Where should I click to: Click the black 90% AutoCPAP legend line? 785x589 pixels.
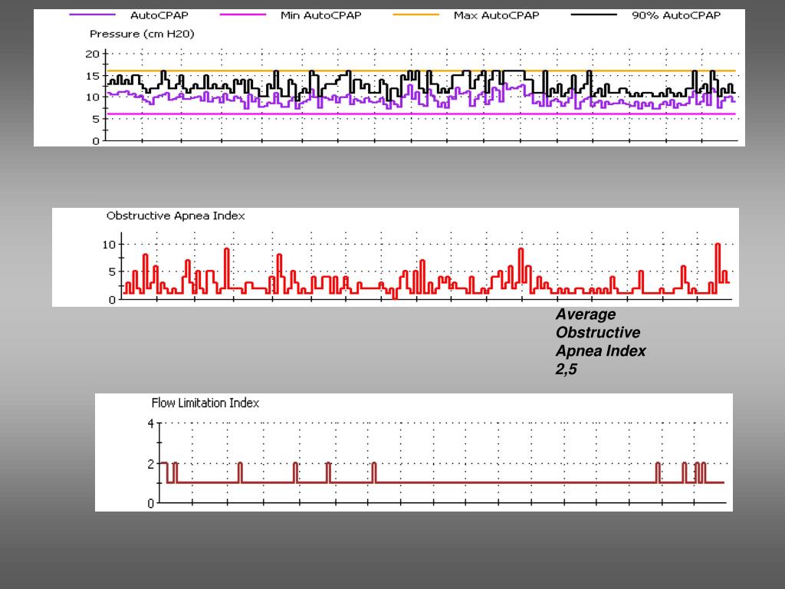tap(594, 15)
